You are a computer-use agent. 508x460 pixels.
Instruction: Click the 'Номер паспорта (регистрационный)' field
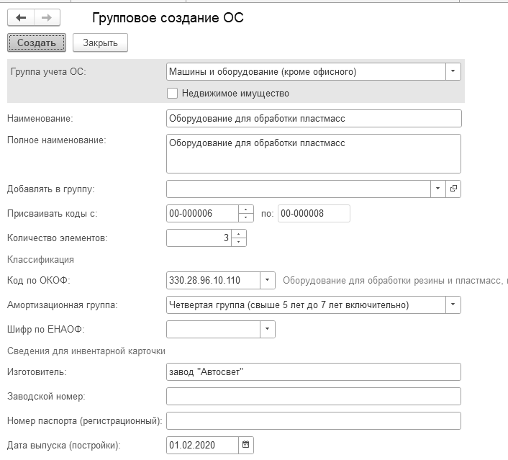click(x=314, y=421)
